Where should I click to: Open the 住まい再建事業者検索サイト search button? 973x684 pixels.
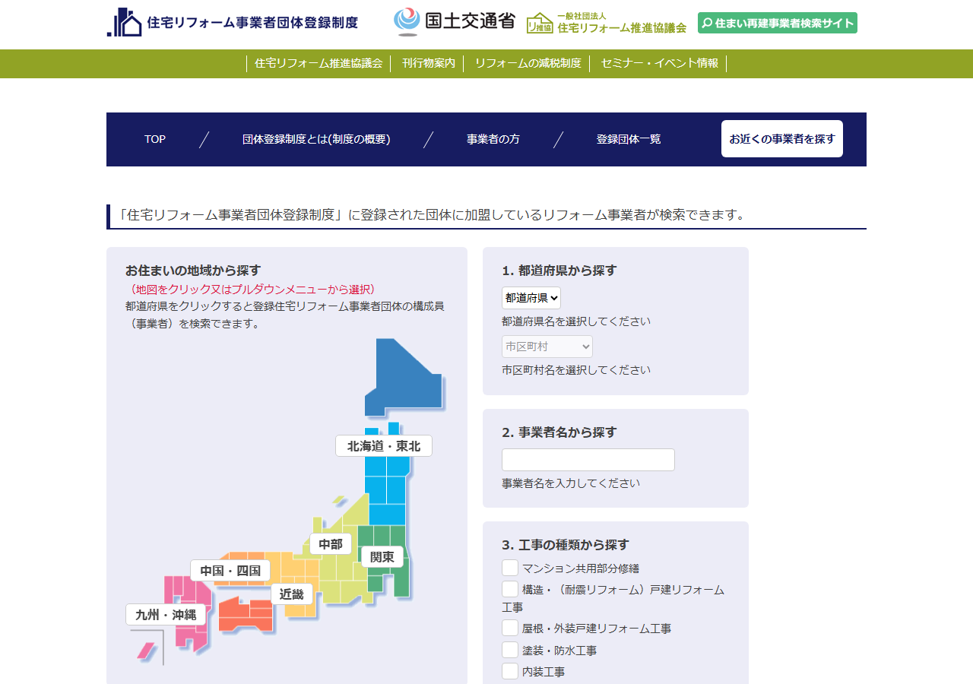pos(778,23)
